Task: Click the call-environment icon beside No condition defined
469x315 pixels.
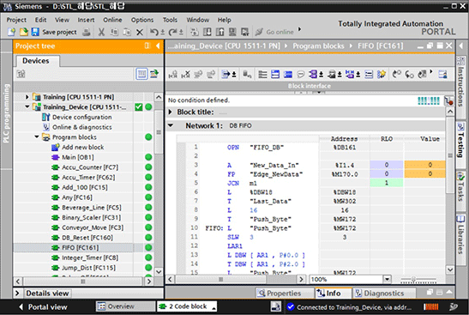Action: coord(449,101)
